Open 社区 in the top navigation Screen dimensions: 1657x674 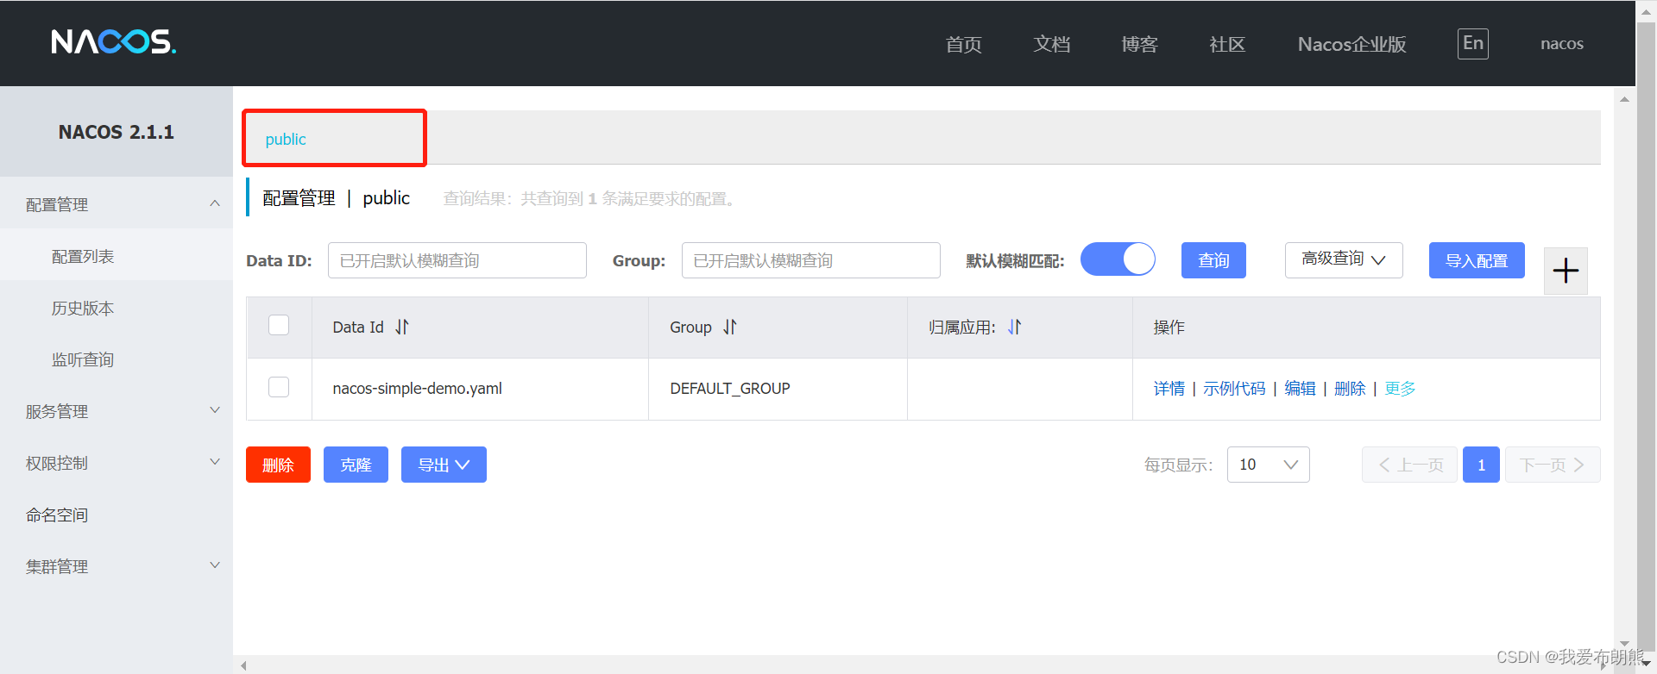1227,44
